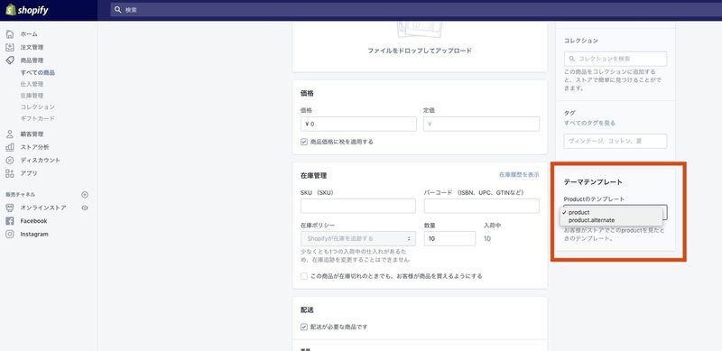Screen dimensions: 722x351
Task: Click the すべてのタグを見る link
Action: point(589,123)
